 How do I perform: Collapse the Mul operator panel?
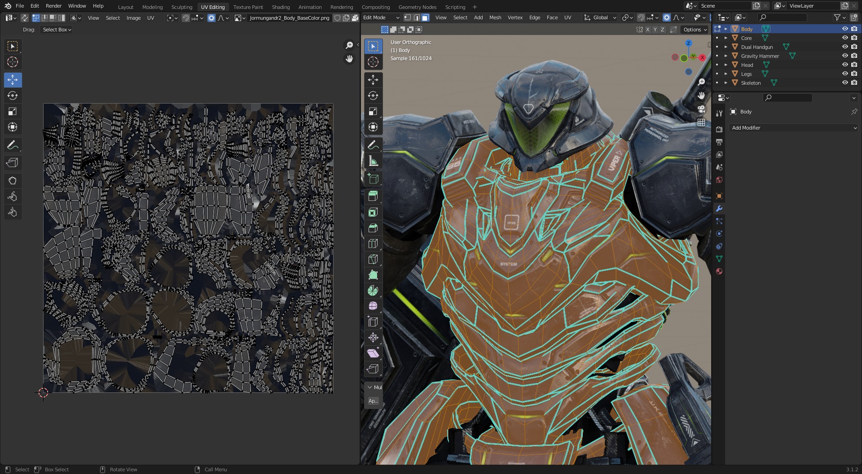369,387
